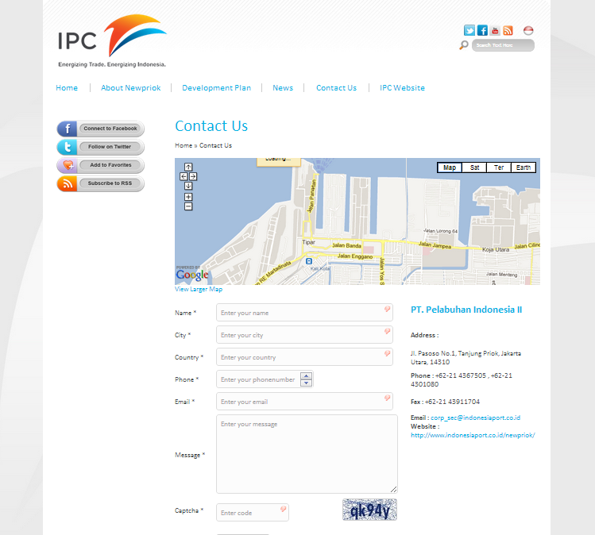Click Jalan Enggano label on map

click(x=355, y=256)
